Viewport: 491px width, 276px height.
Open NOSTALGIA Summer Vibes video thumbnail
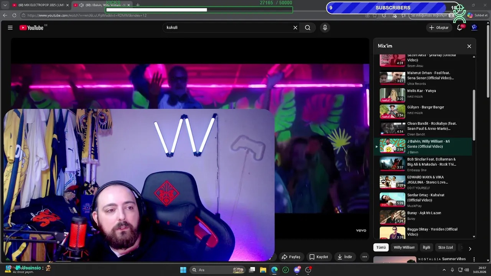click(x=395, y=260)
